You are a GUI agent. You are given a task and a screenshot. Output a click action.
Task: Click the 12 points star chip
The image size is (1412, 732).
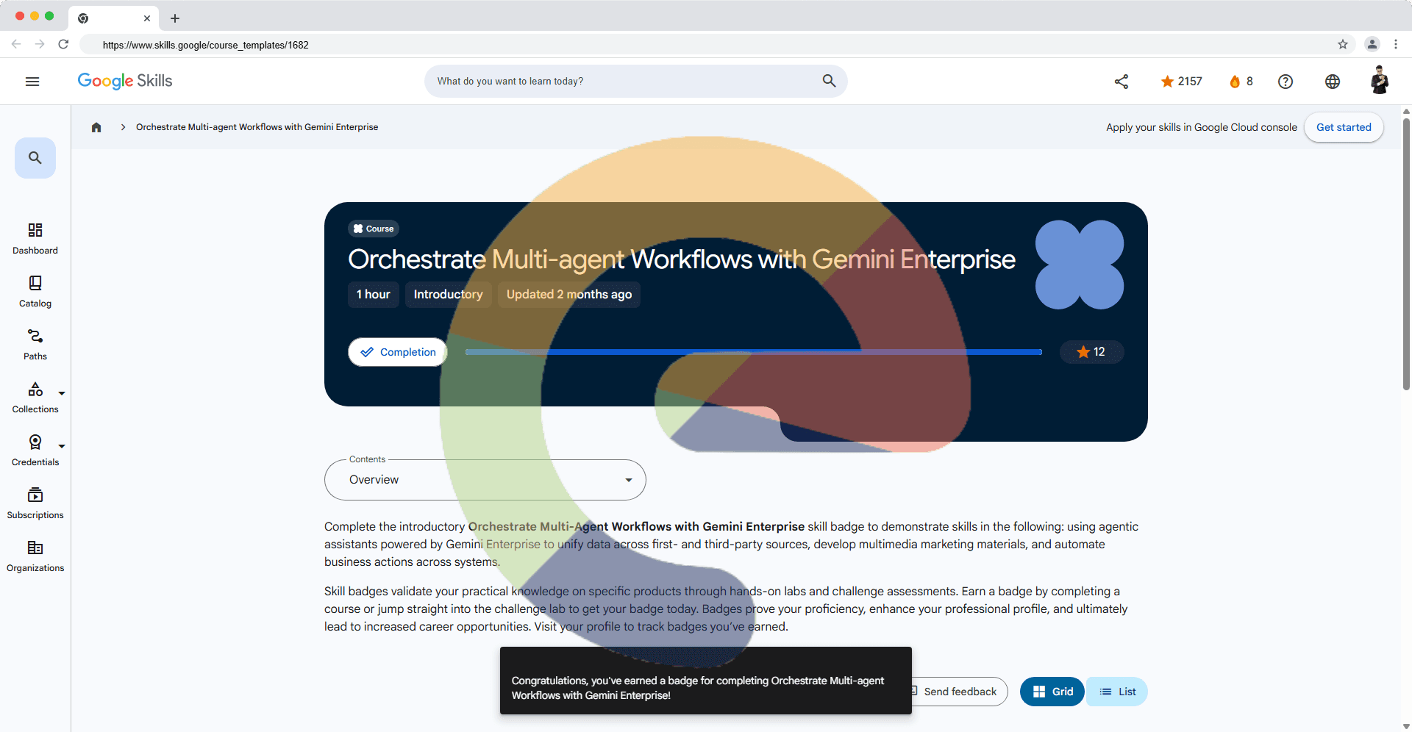tap(1091, 352)
